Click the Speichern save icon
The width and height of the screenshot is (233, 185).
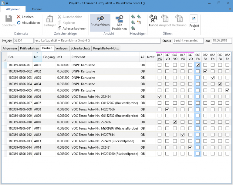8,19
